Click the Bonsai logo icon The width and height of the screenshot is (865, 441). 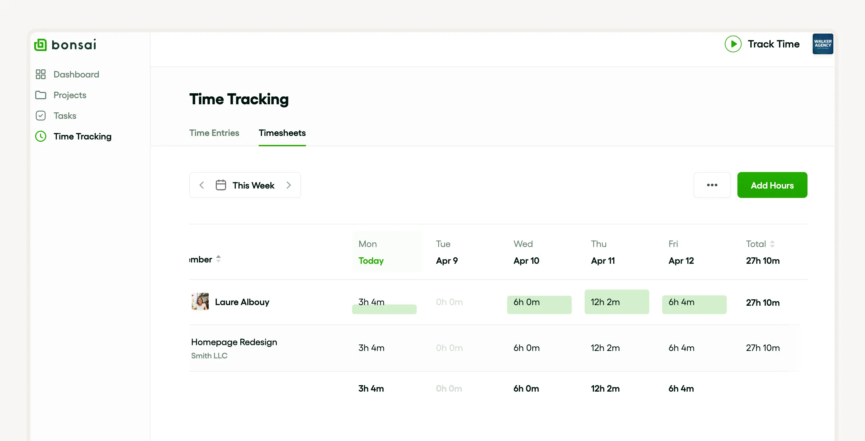pyautogui.click(x=41, y=45)
